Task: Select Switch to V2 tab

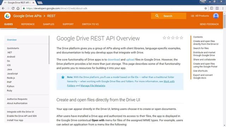Action: (x=90, y=24)
